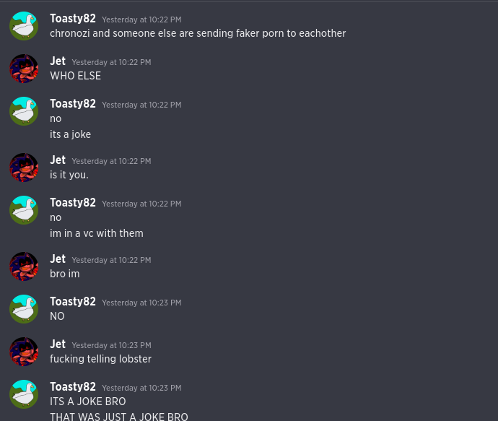Open Jet's avatar next to WHO ELSE
The height and width of the screenshot is (421, 498).
(24, 69)
